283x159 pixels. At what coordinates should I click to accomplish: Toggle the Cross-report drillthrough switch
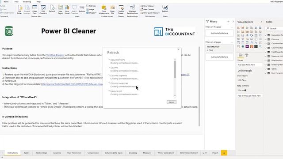tap(244, 80)
